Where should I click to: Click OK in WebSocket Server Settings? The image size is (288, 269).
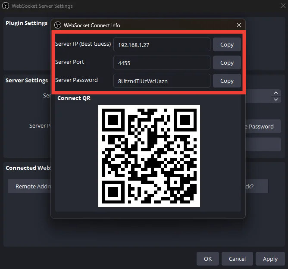point(208,259)
